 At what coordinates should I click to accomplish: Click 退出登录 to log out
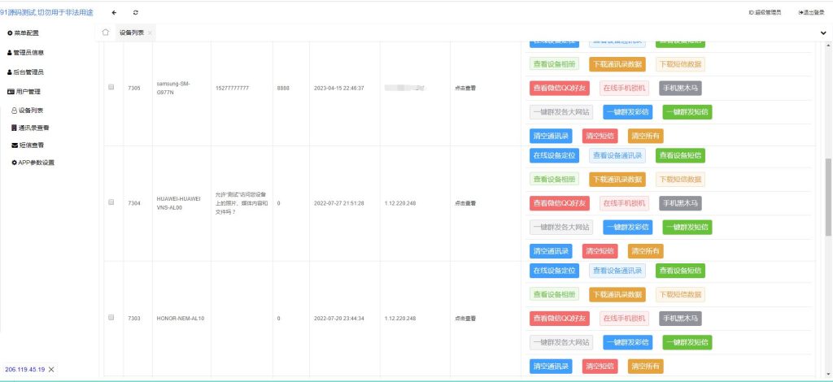pos(811,12)
